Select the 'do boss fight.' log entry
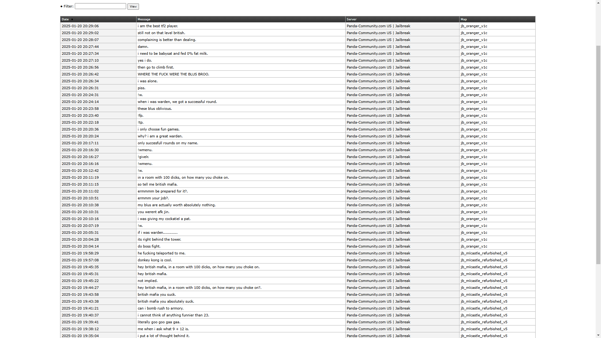The image size is (601, 338). (149, 246)
